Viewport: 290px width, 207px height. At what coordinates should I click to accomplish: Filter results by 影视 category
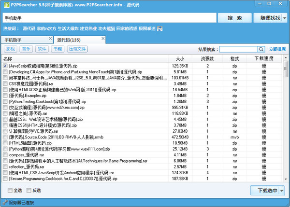[10, 49]
